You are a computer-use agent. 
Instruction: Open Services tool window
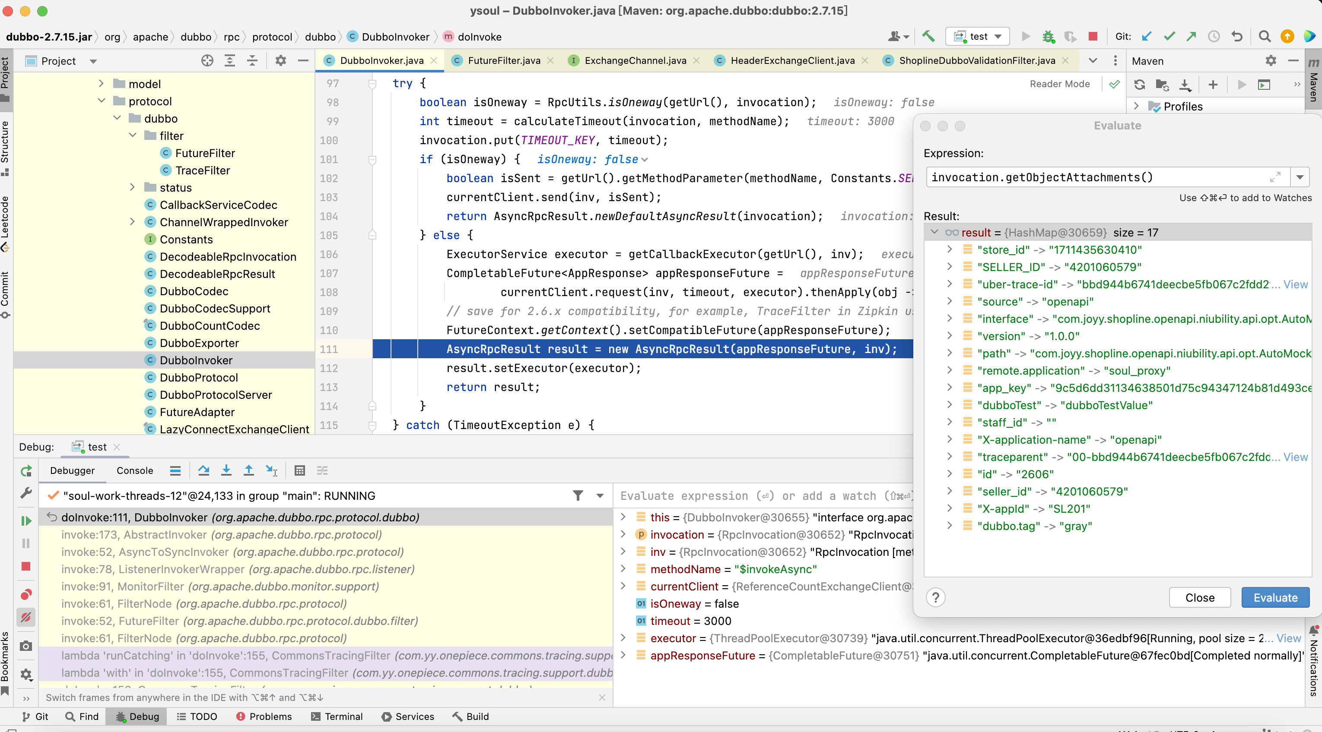pyautogui.click(x=407, y=716)
